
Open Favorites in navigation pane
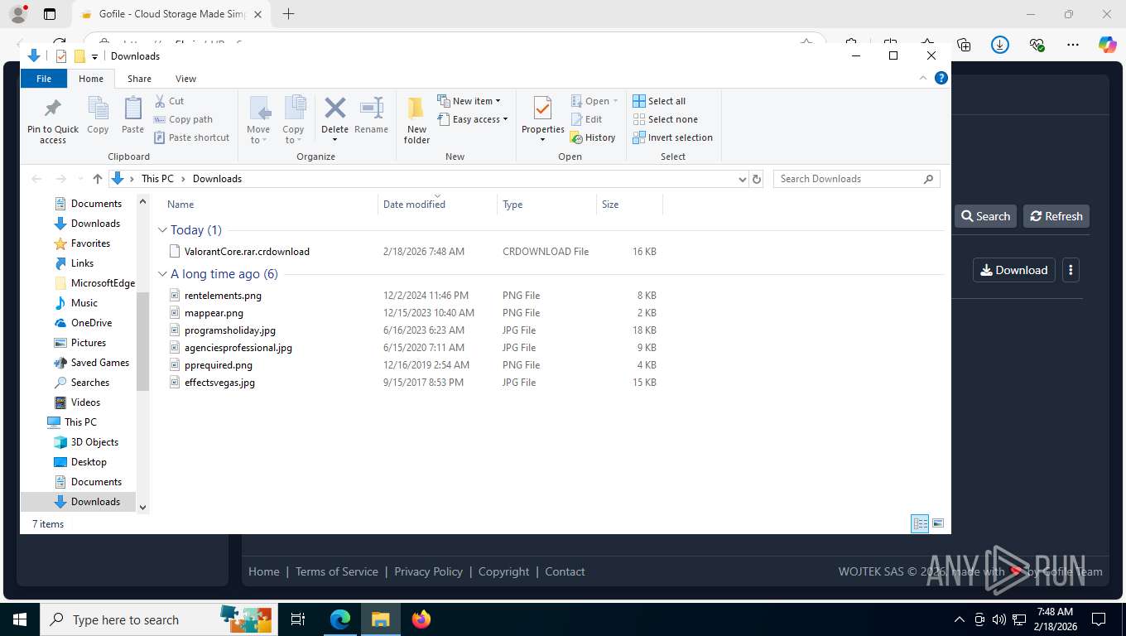pos(90,243)
